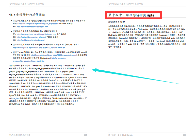196x138 pixels.
Task: Click the [3] reference marker
Action: click(14, 45)
